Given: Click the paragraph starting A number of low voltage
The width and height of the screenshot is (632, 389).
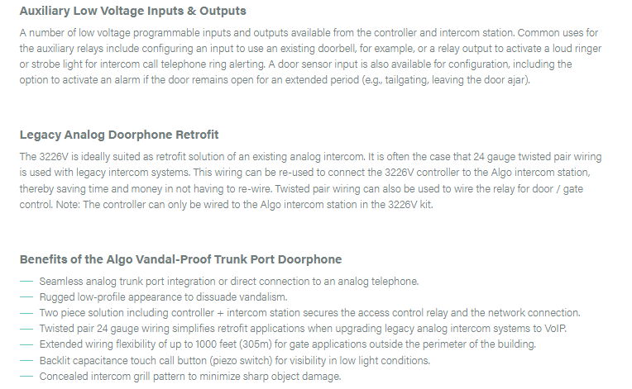Looking at the screenshot, I should (310, 56).
